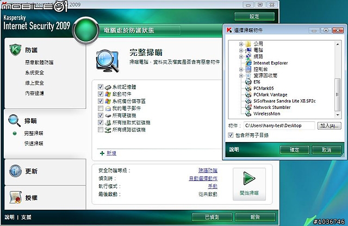Uncheck the 系統記憶體 checkbox

[x=101, y=87]
